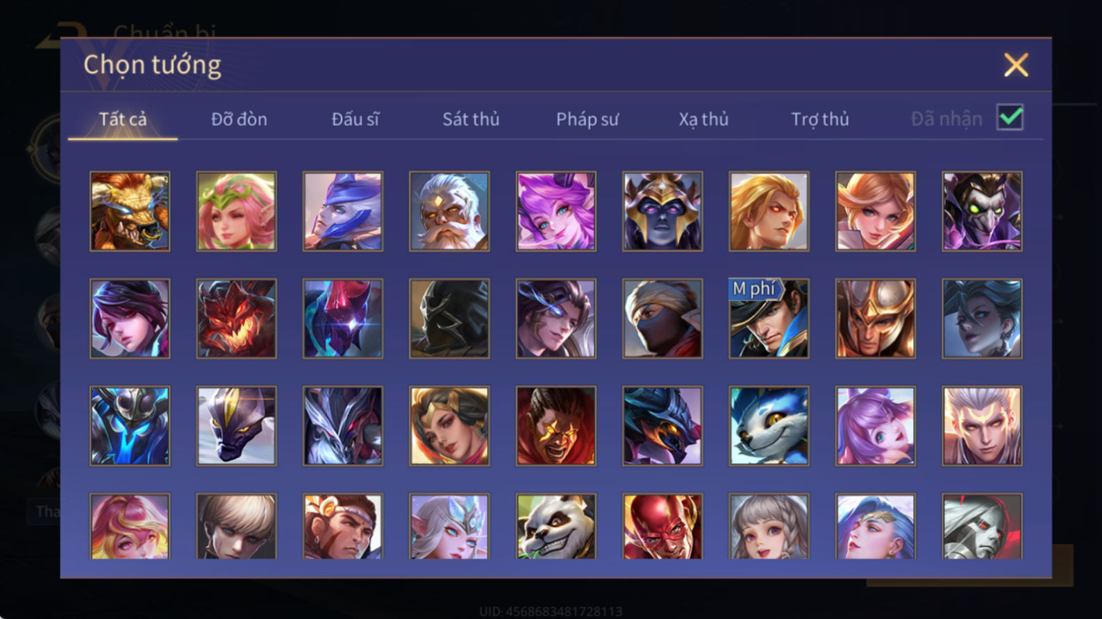Open the Trợ thủ tab

tap(820, 119)
